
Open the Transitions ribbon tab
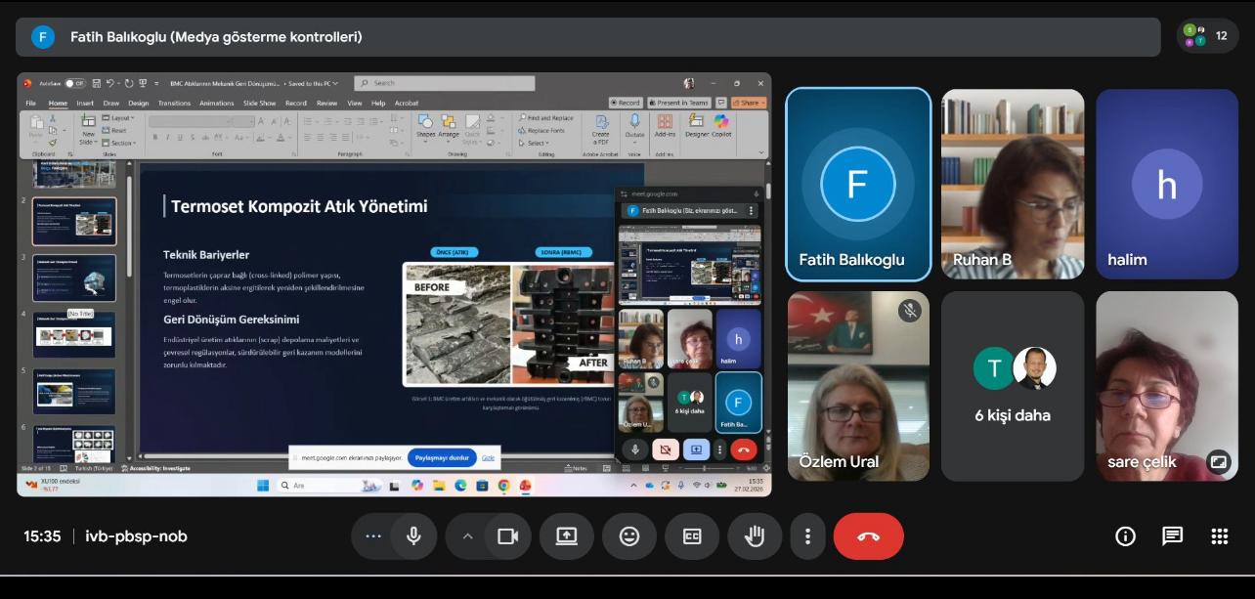pos(174,103)
